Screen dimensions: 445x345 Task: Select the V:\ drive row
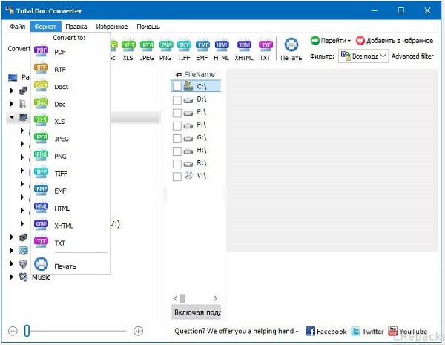pos(196,176)
